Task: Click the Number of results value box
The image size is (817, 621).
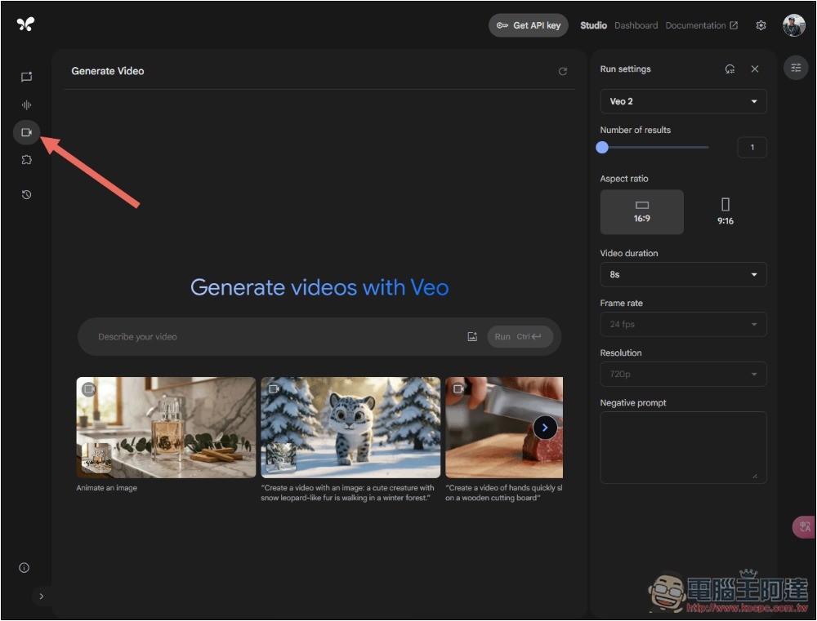Action: tap(752, 148)
